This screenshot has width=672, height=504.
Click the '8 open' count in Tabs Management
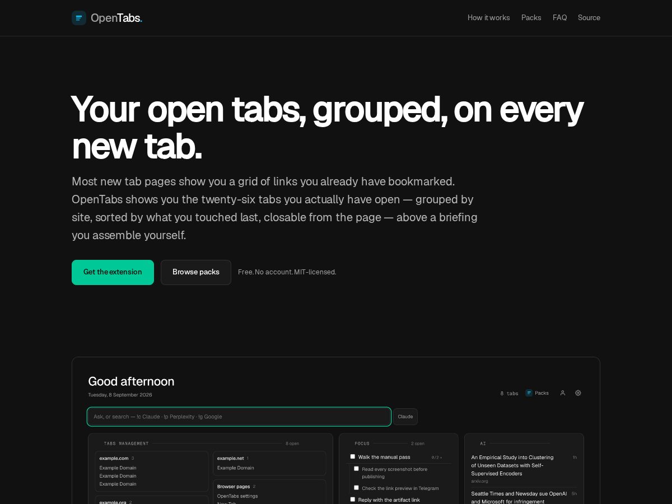292,444
